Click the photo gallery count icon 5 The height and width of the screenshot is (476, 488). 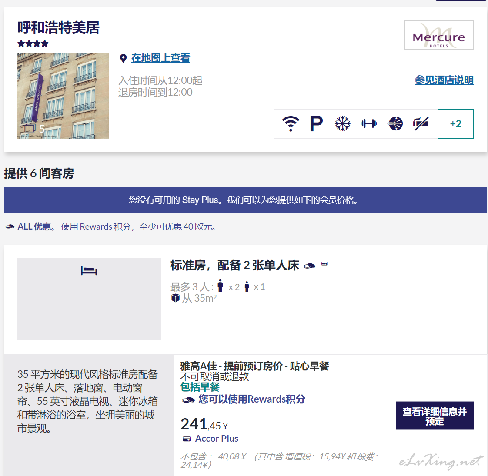click(x=34, y=129)
